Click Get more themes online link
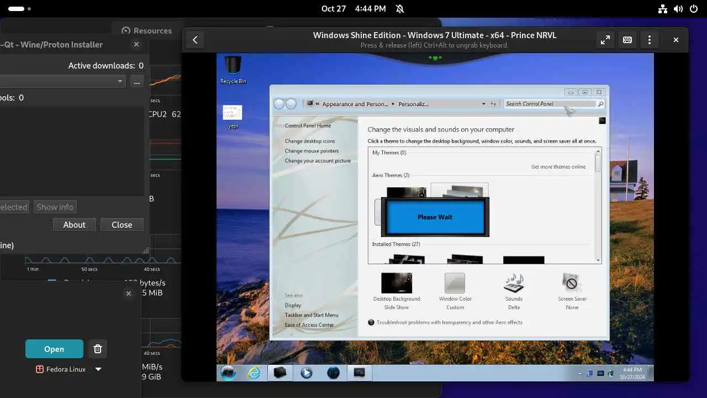 [558, 166]
